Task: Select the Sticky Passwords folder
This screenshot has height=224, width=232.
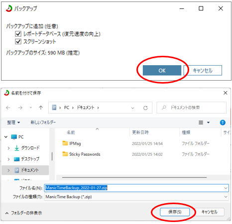Action: click(x=81, y=154)
